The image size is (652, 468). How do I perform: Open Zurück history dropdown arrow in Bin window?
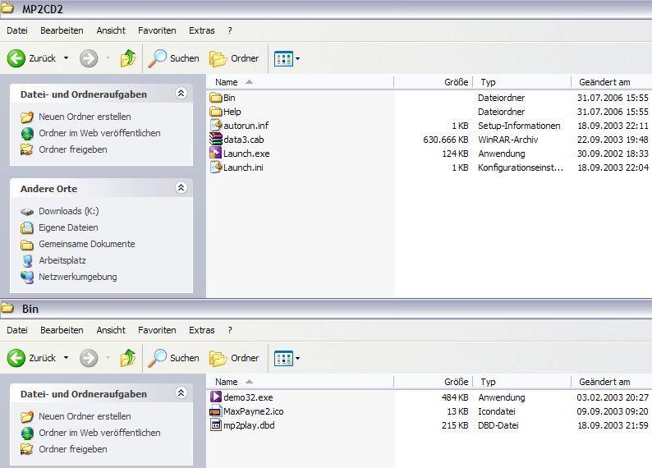tap(67, 358)
